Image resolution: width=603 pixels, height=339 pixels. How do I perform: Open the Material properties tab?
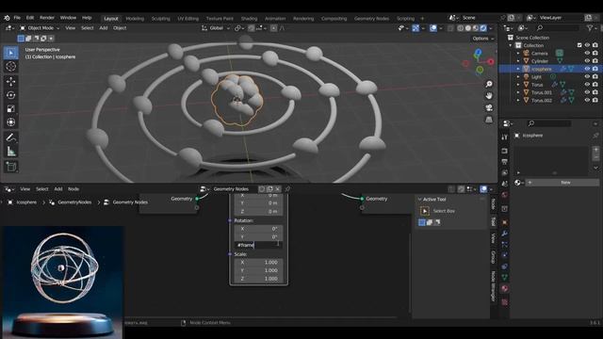[505, 288]
